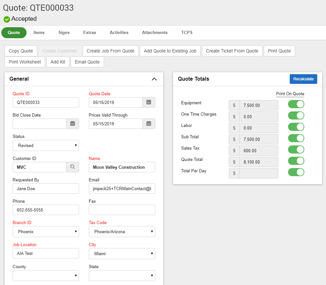The width and height of the screenshot is (326, 285).
Task: Click the green Accepted status checkmark
Action: 6,19
